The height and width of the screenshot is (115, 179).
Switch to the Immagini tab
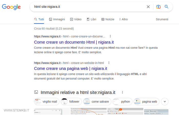[57, 19]
